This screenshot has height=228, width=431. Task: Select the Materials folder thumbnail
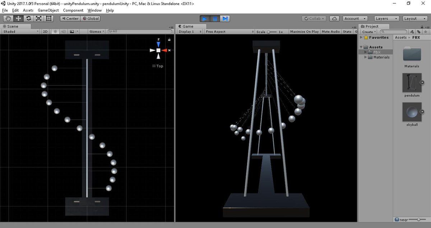(x=412, y=54)
